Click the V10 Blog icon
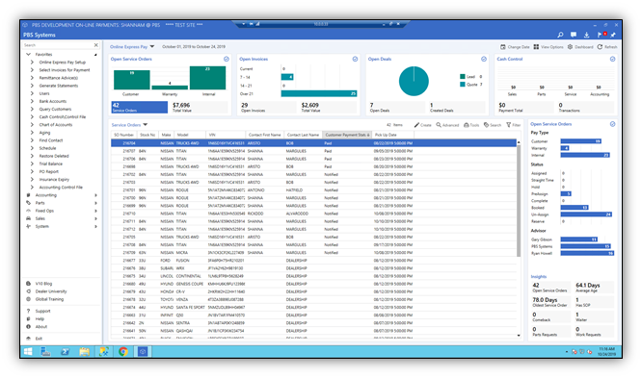Viewport: 642px width, 378px height. [x=28, y=283]
